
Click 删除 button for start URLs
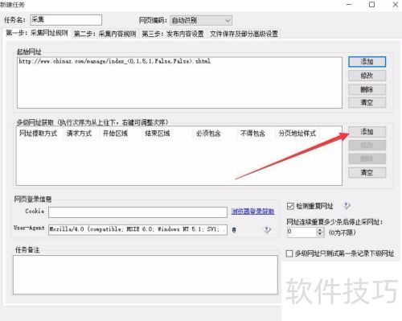pyautogui.click(x=367, y=89)
